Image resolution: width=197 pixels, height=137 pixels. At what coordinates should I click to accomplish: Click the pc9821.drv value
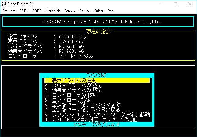[x=71, y=41]
